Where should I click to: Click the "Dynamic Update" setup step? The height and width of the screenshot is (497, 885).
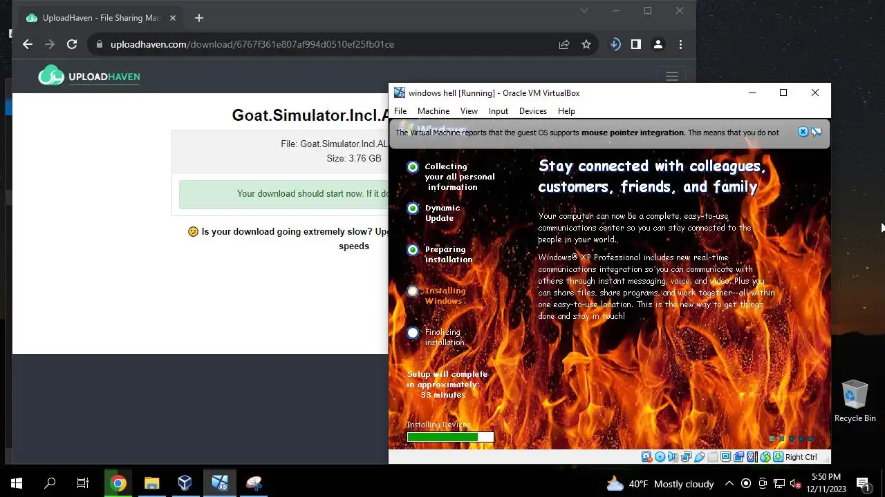point(442,213)
